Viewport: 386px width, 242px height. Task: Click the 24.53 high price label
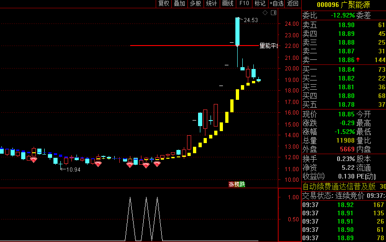(251, 20)
